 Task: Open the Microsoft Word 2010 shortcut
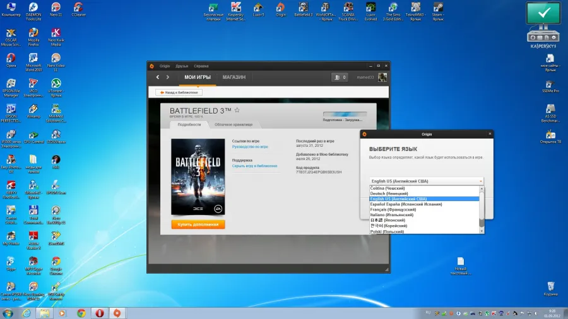tap(33, 62)
